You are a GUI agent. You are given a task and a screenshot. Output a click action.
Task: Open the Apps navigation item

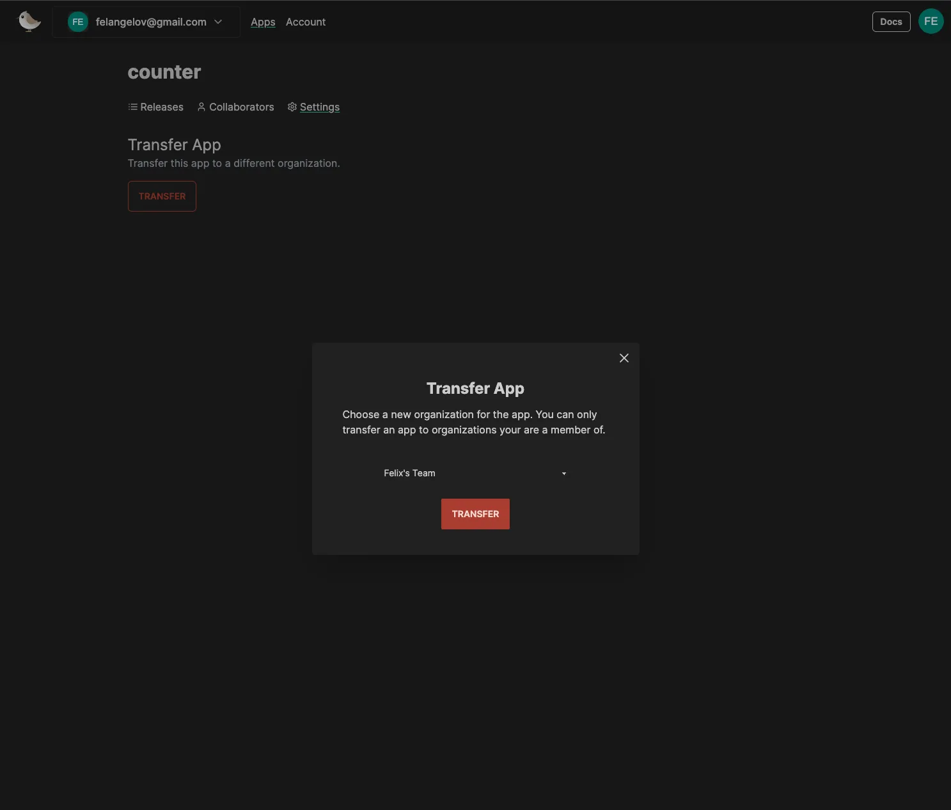click(262, 22)
